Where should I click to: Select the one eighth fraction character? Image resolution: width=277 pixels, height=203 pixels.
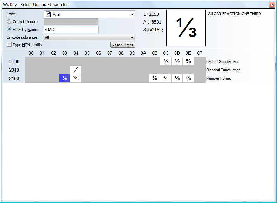click(x=155, y=78)
